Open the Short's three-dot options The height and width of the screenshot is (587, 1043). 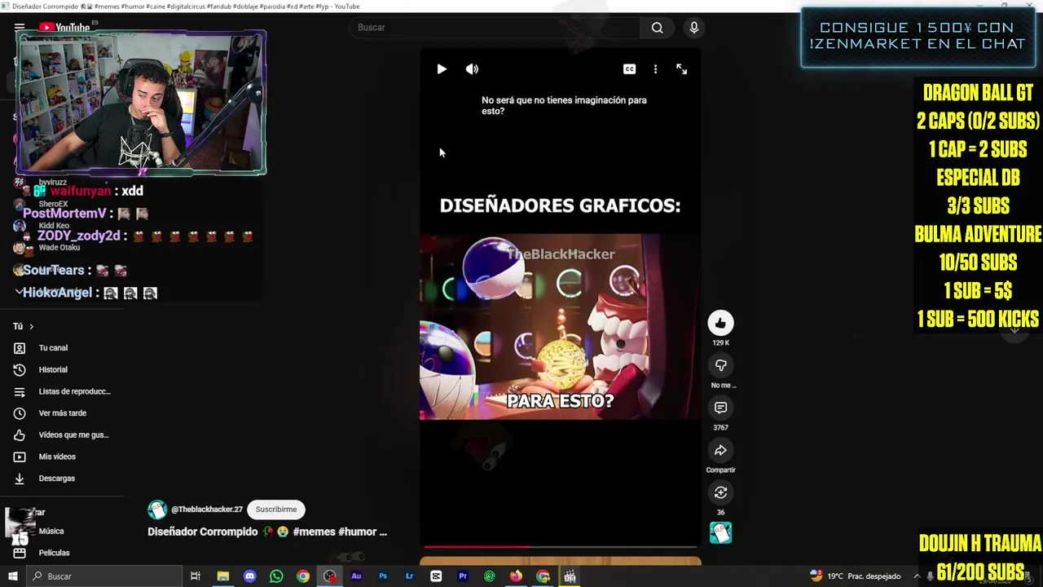655,69
